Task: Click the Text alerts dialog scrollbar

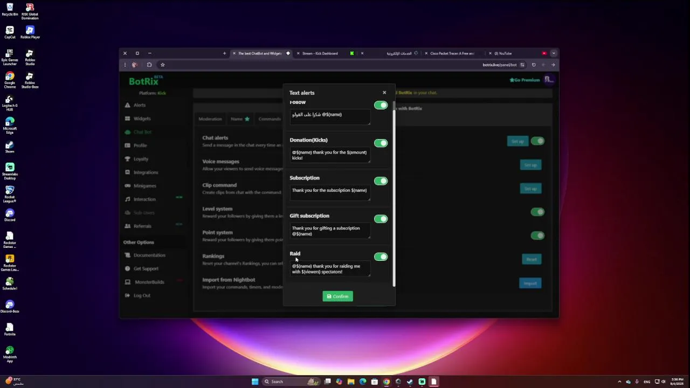Action: [x=394, y=197]
